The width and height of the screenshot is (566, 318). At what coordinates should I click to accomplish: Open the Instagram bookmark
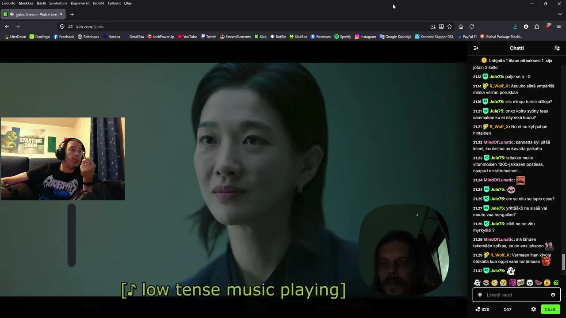point(365,37)
